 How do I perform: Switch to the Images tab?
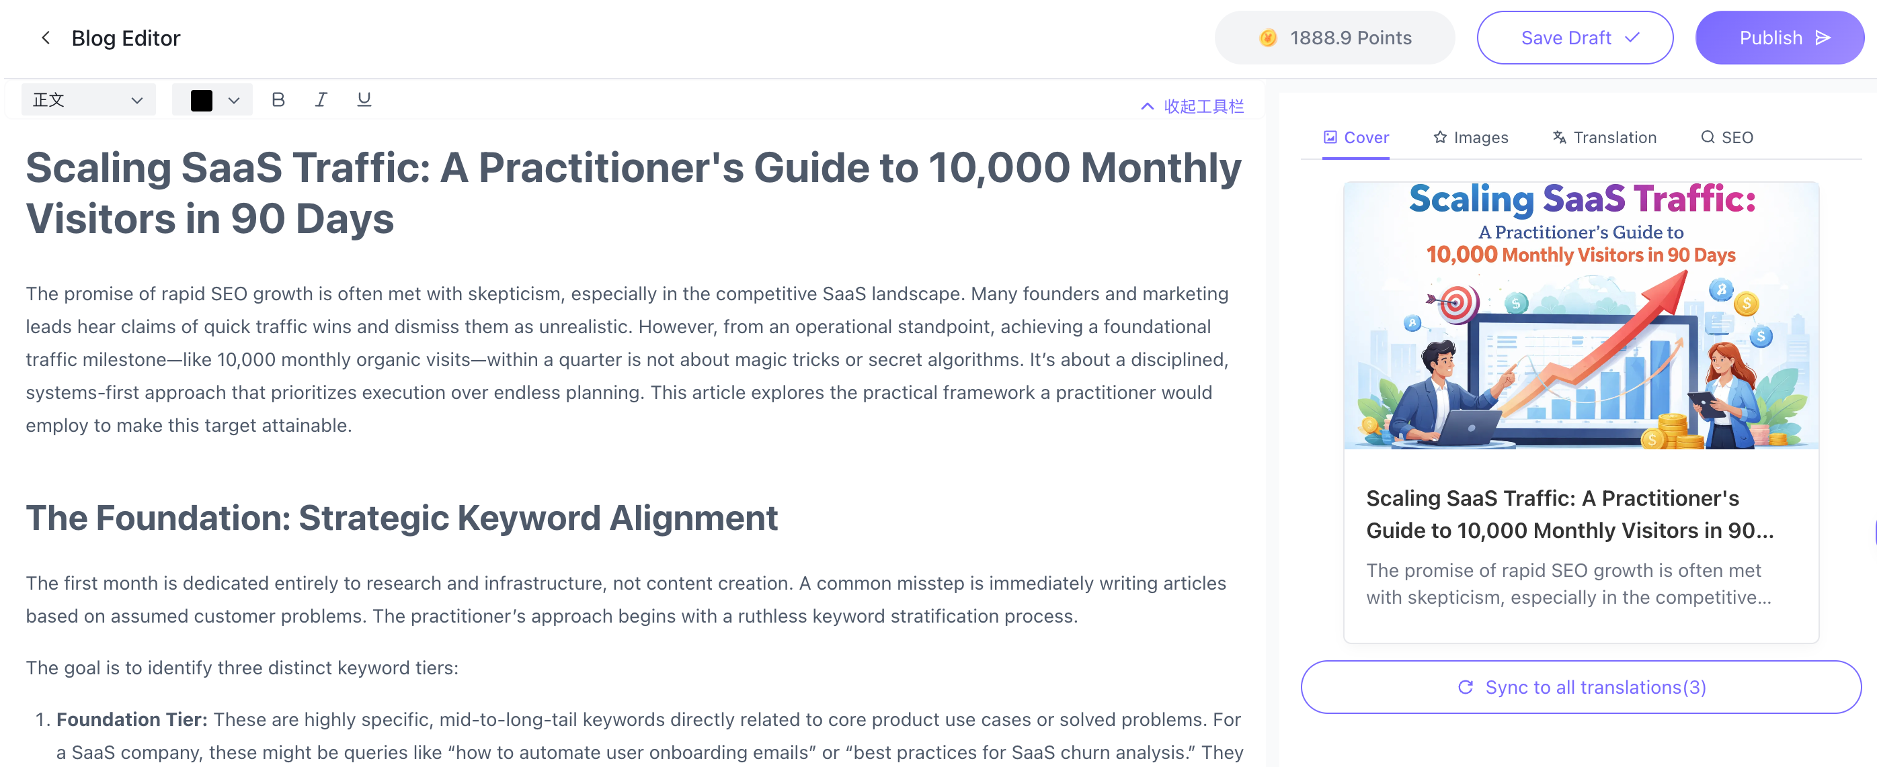1470,138
